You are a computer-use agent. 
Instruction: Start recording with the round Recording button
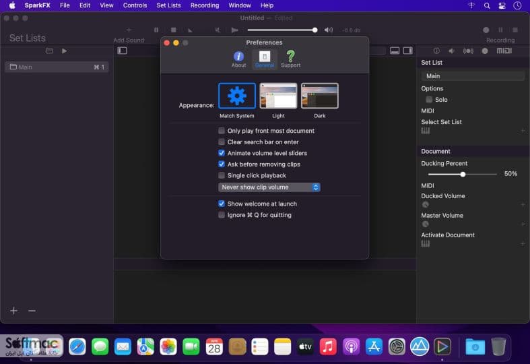486,30
